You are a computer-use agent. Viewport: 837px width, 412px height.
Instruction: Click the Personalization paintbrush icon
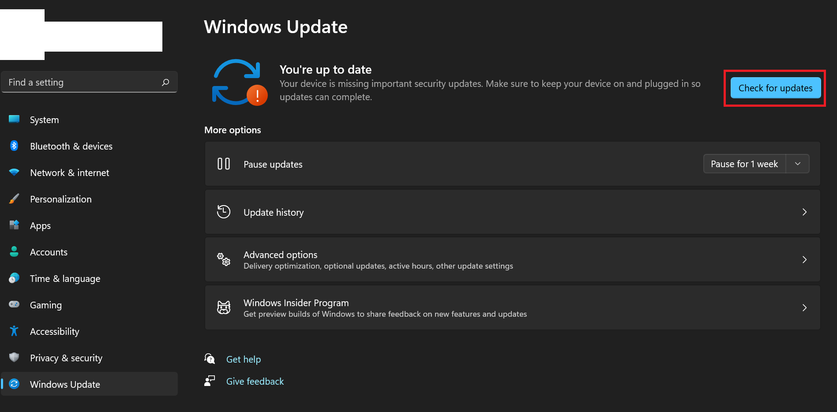coord(14,199)
